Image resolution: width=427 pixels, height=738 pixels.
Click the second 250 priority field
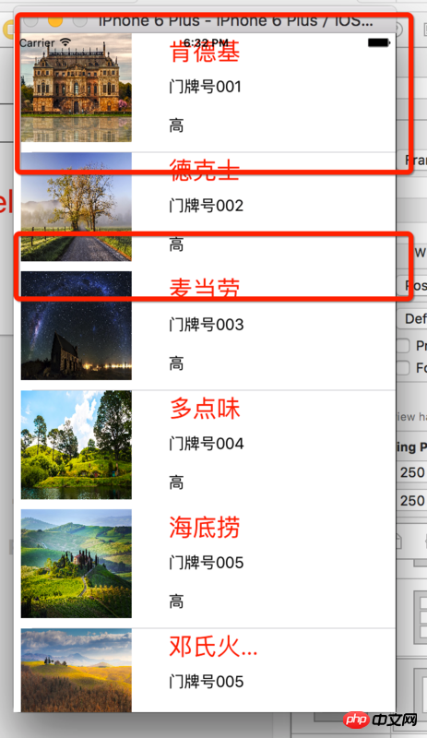coord(412,500)
